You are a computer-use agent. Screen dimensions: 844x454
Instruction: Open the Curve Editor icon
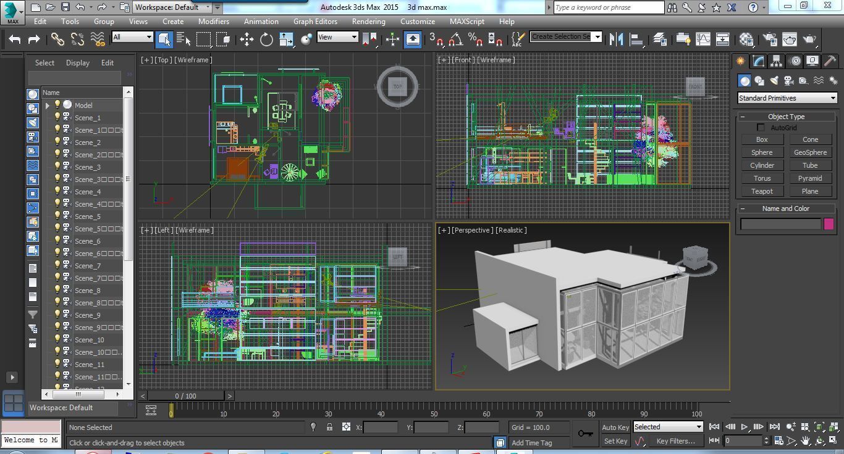point(703,39)
